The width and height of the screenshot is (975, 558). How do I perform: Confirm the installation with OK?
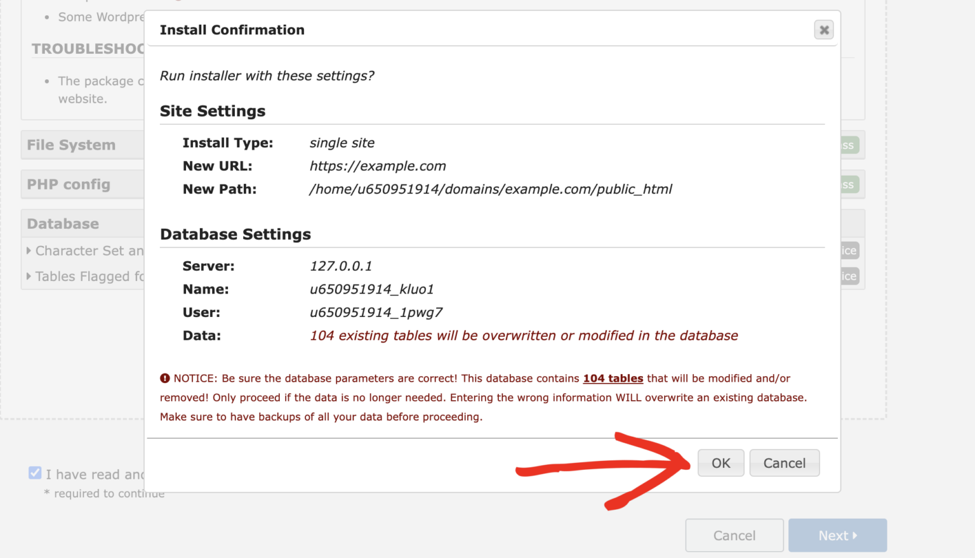point(720,463)
